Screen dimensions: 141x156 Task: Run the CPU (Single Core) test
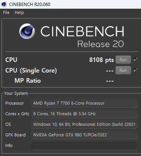click(x=123, y=70)
